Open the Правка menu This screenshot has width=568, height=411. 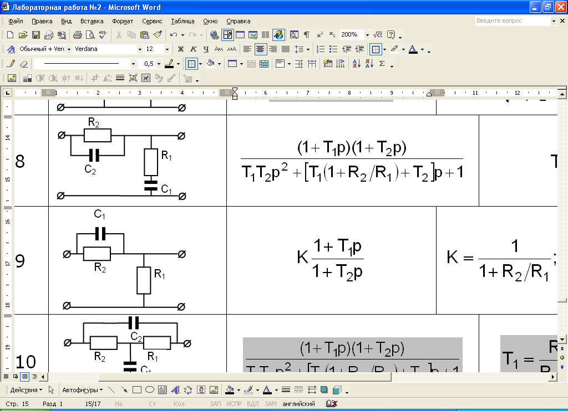pyautogui.click(x=42, y=21)
